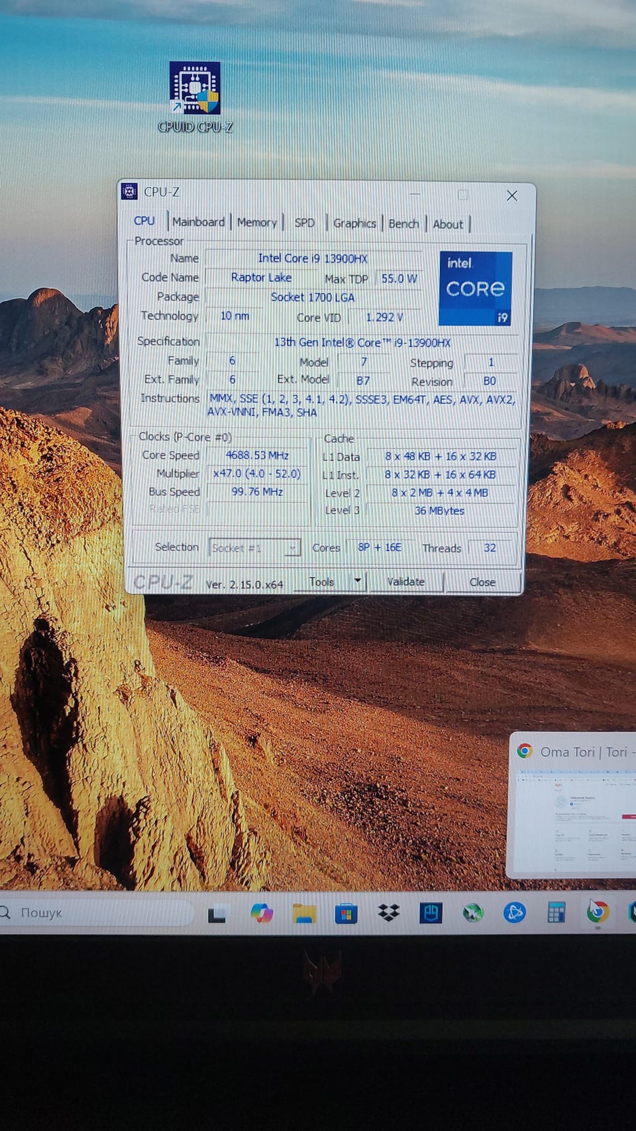This screenshot has height=1131, width=636.
Task: Click the Technology value 10 nm
Action: (x=235, y=316)
